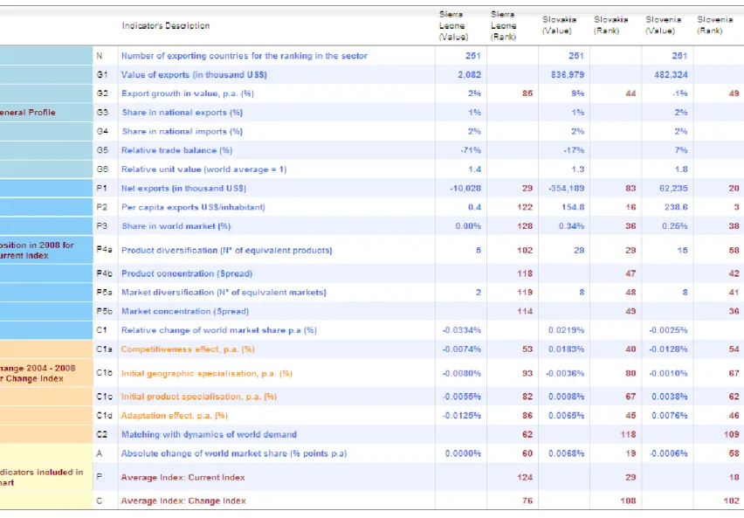Select 'Per capita exports' indicator link
This screenshot has width=744, height=518.
[x=193, y=207]
